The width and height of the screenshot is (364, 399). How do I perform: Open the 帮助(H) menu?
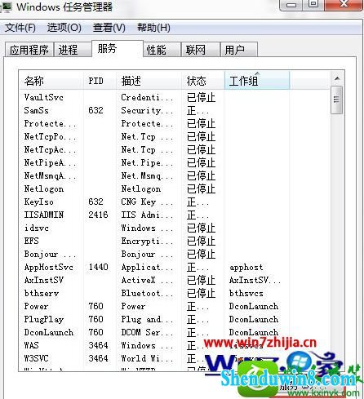pyautogui.click(x=153, y=28)
